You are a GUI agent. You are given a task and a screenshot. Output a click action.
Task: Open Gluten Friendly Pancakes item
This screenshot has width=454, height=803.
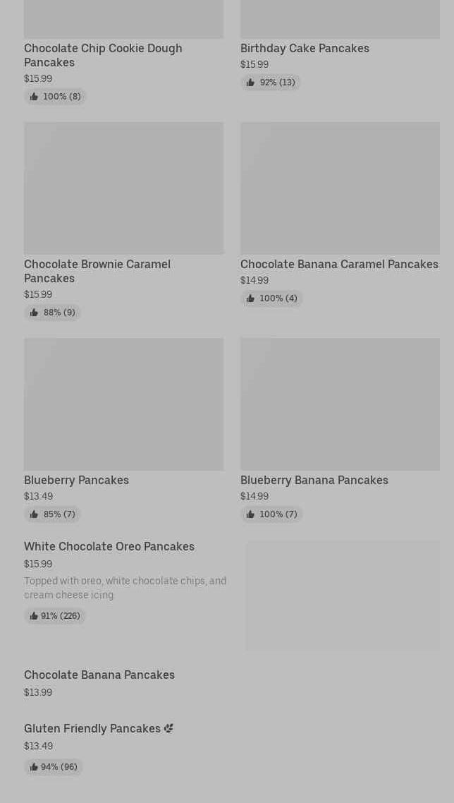coord(92,728)
